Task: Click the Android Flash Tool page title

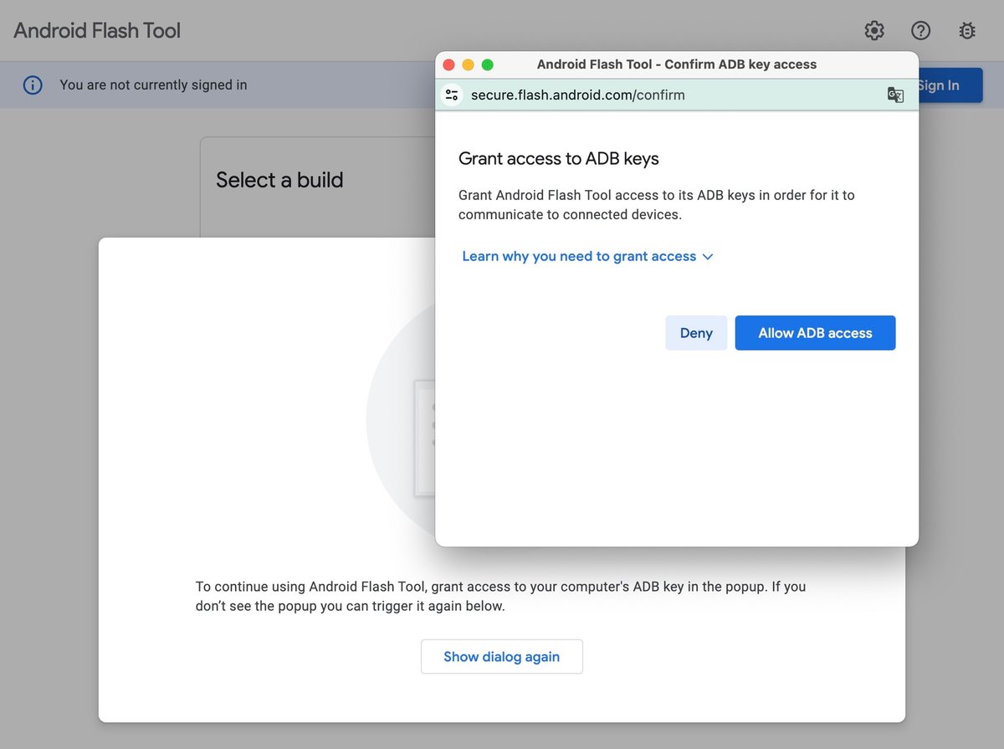Action: point(97,31)
